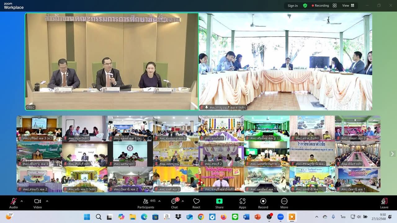Open Dropbox from the taskbar
This screenshot has height=223, width=397.
click(x=178, y=217)
